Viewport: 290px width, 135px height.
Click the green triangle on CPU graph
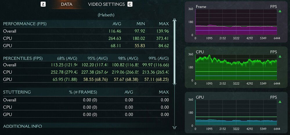click(x=280, y=56)
